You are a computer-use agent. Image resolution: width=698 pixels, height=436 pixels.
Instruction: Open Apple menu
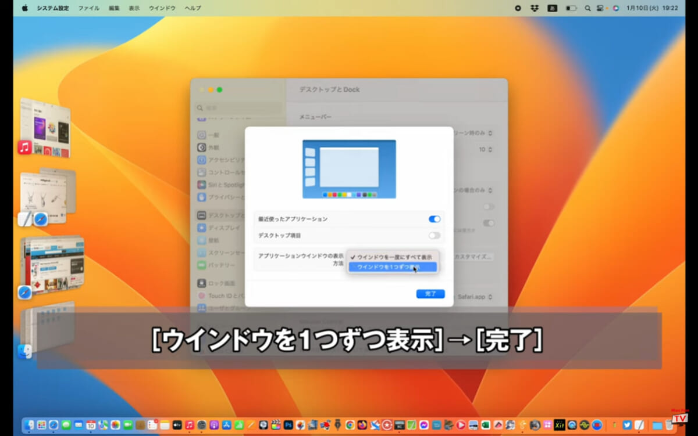(24, 8)
